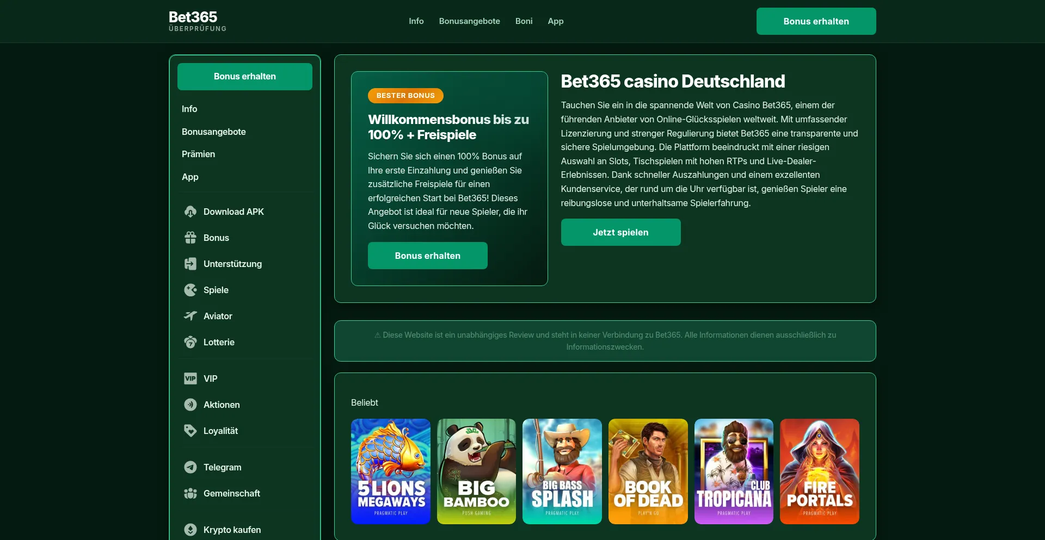1045x540 pixels.
Task: Open the Spiele sidebar link
Action: tap(245, 290)
